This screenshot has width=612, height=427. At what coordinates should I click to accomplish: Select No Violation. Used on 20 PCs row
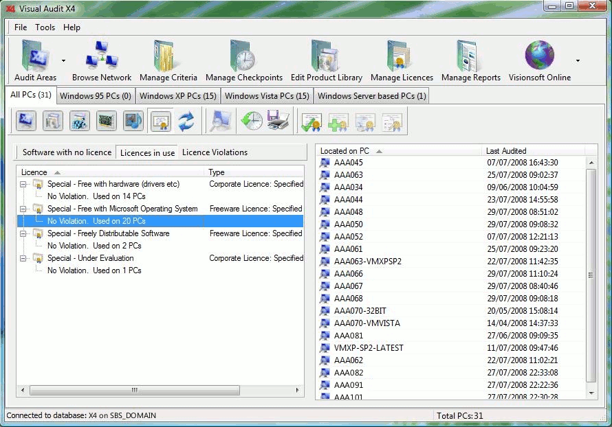160,221
